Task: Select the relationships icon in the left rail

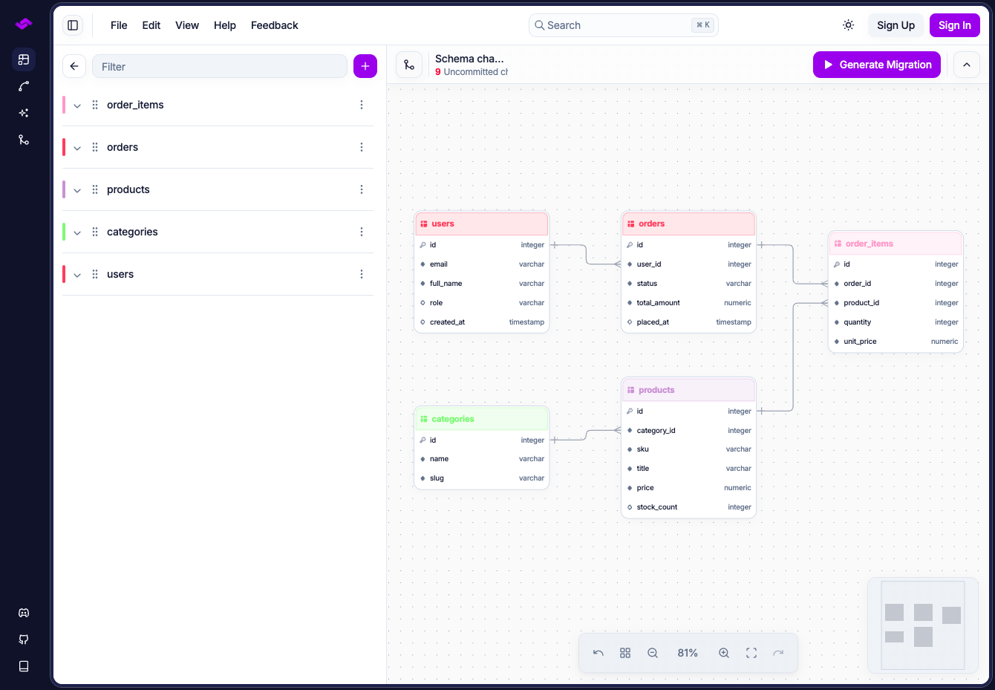Action: tap(24, 86)
